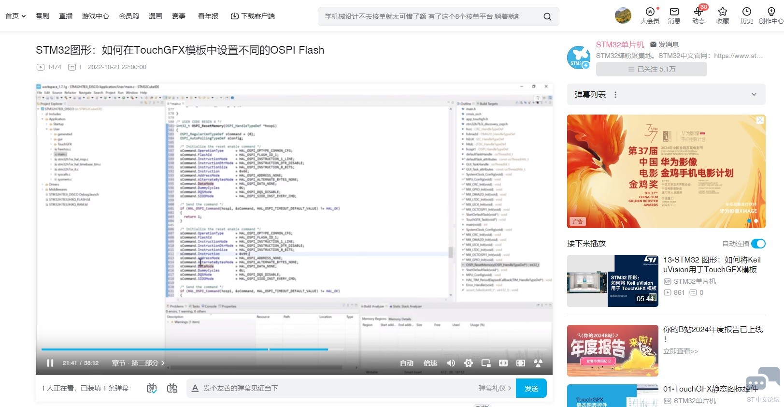Viewport: 784px width, 407px height.
Task: Open 弹幕礼仪 etiquette link
Action: [495, 388]
